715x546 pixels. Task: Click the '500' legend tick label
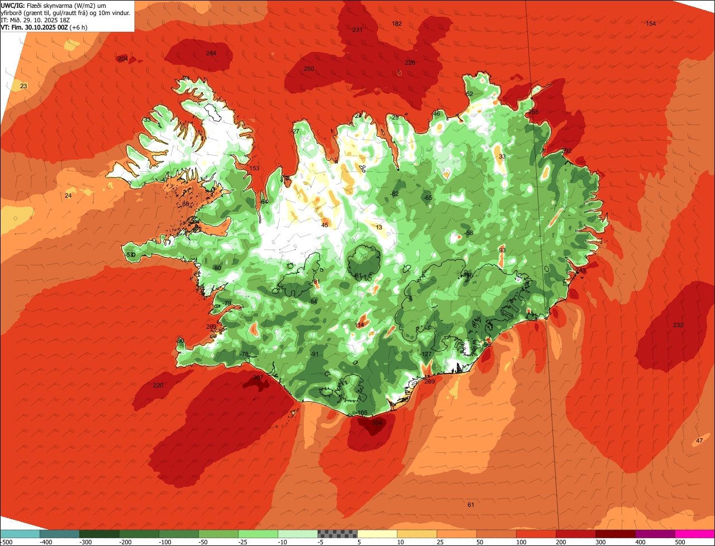pyautogui.click(x=680, y=542)
